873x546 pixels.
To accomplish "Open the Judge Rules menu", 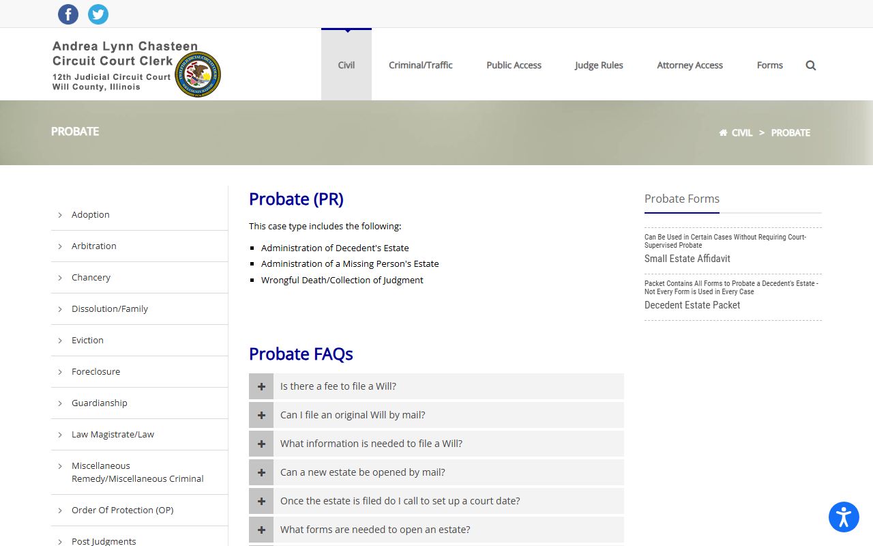I will (599, 65).
